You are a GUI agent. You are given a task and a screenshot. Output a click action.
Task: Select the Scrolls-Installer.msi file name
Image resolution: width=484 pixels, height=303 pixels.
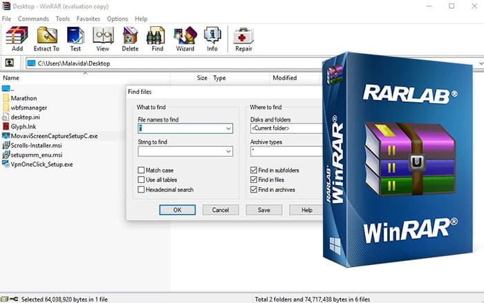pyautogui.click(x=37, y=146)
